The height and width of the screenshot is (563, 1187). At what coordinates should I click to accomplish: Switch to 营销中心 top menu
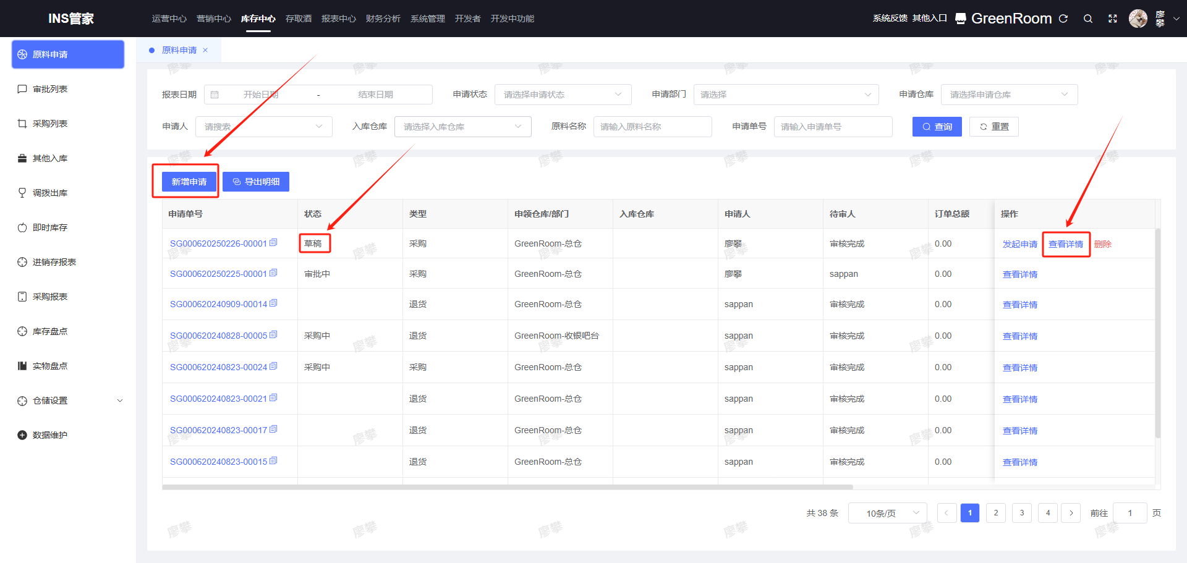tap(214, 19)
